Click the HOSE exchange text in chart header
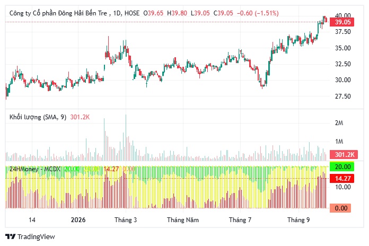369x246 pixels. coord(132,13)
